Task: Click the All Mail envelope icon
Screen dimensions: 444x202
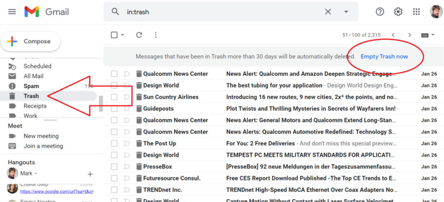Action: (x=12, y=76)
